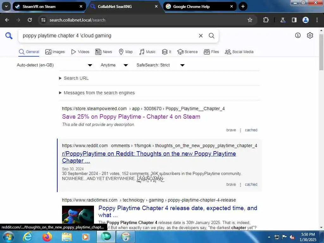This screenshot has width=324, height=243.
Task: Click the store.steampowered.com result URL
Action: tap(143, 109)
